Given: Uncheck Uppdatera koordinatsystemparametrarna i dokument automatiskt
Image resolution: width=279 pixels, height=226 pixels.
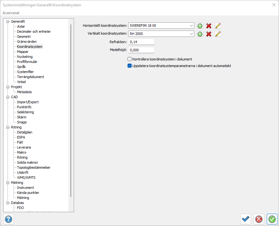Looking at the screenshot, I should tap(129, 66).
